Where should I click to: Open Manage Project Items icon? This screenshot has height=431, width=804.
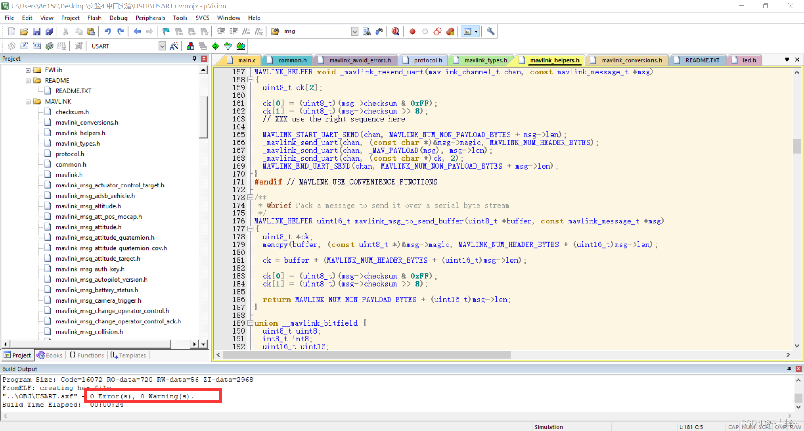[191, 46]
